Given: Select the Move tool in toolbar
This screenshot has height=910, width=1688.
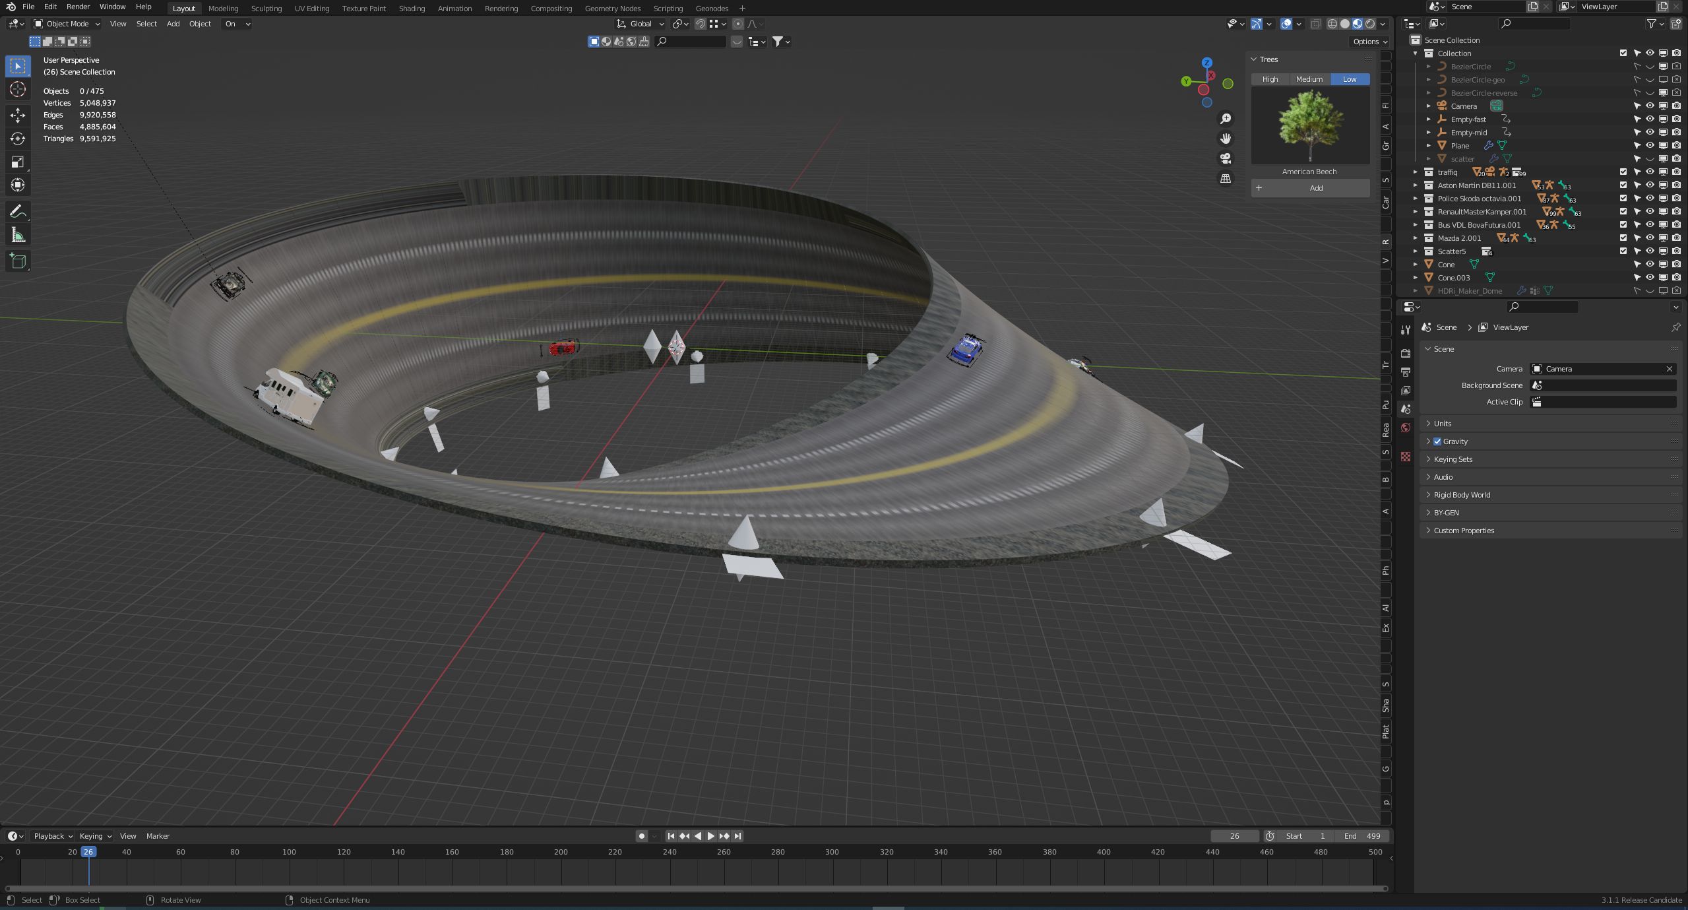Looking at the screenshot, I should (16, 114).
